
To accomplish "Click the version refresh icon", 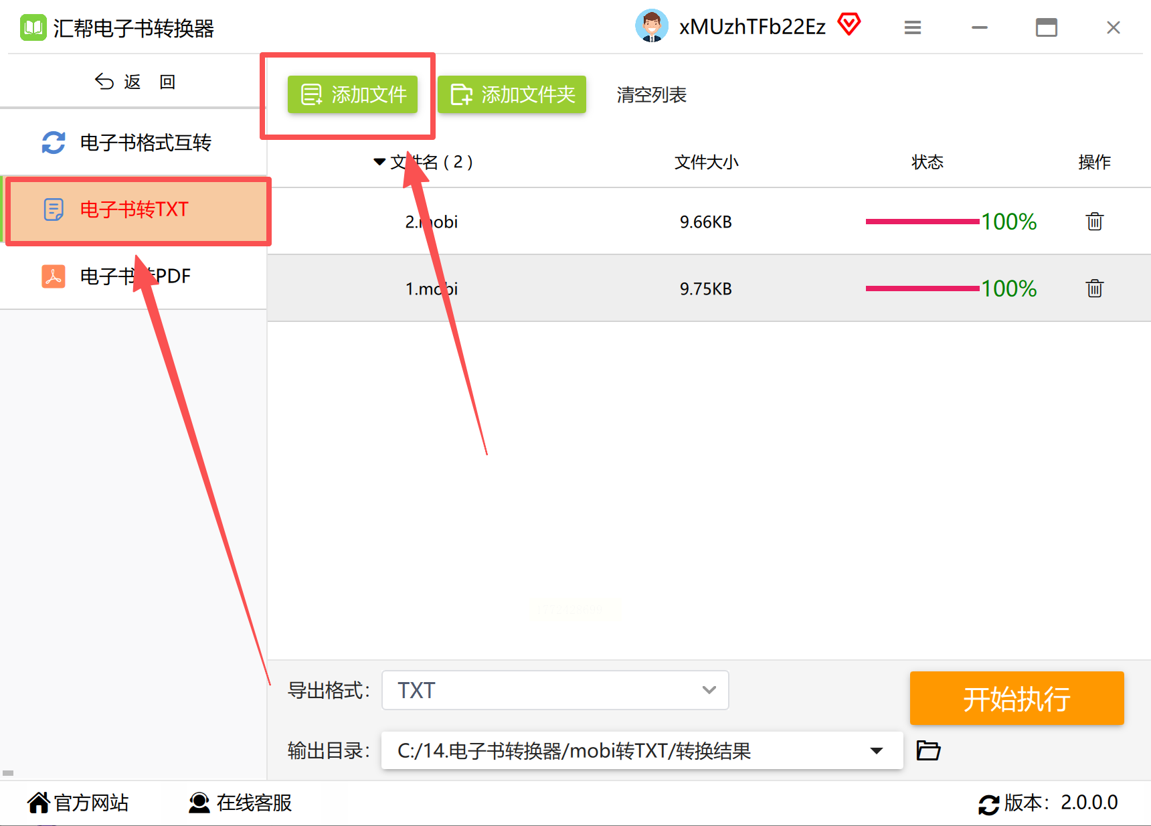I will point(988,803).
